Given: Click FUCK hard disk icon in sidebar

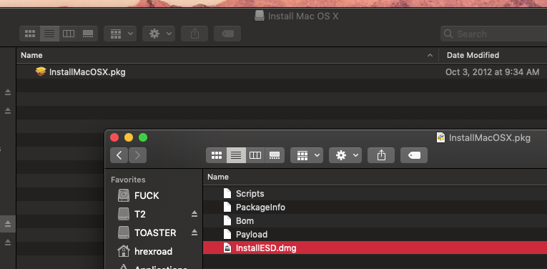Looking at the screenshot, I should pos(124,196).
